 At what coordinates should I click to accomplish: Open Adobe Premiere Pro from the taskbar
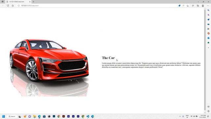[x=78, y=116]
